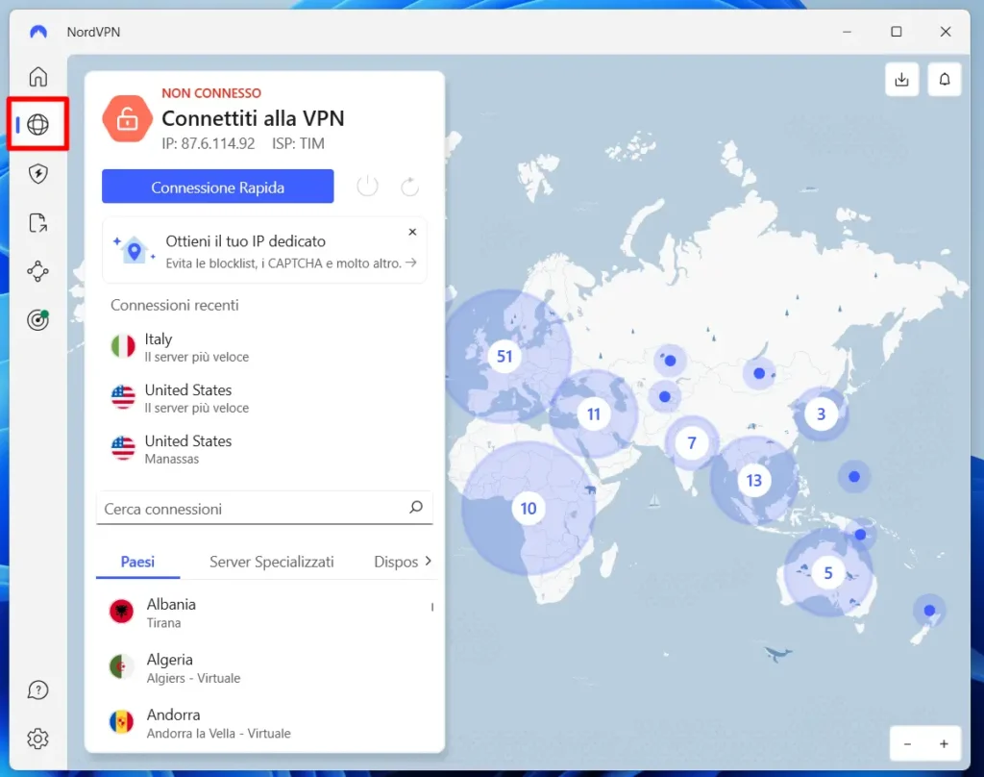Click the Algeria flag icon
984x777 pixels.
[x=122, y=666]
